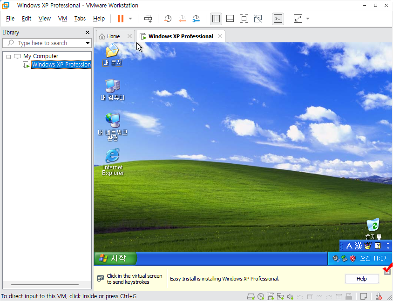Open the Help menu
Viewport: 393px width, 301px height.
pyautogui.click(x=99, y=19)
